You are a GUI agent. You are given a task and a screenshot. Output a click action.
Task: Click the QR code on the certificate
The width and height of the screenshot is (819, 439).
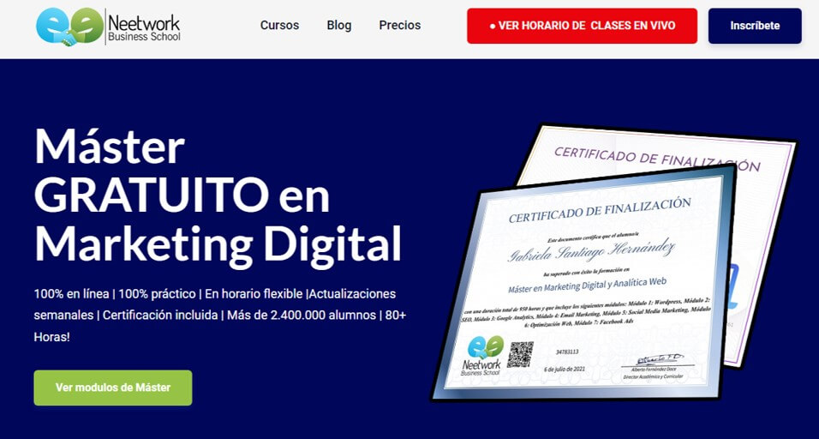tap(520, 355)
